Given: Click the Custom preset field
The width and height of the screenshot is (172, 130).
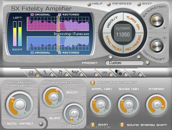Looking at the screenshot, I should (124, 63).
